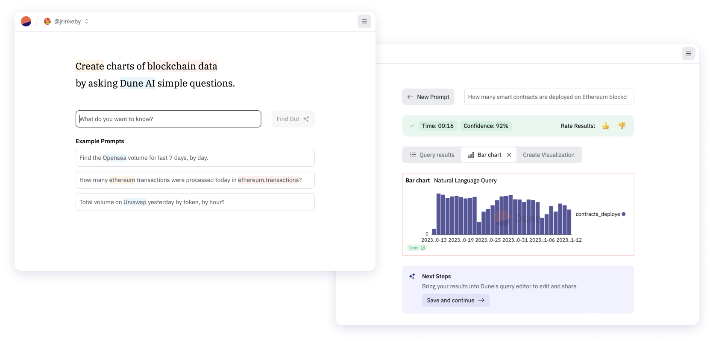
Task: Go back with the New Prompt button
Action: point(428,97)
